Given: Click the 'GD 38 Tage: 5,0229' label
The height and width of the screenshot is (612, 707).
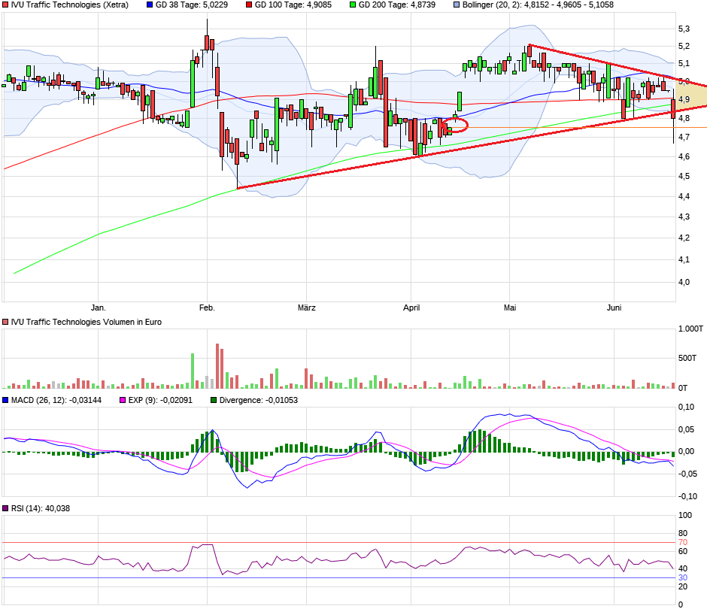Looking at the screenshot, I should [x=192, y=5].
